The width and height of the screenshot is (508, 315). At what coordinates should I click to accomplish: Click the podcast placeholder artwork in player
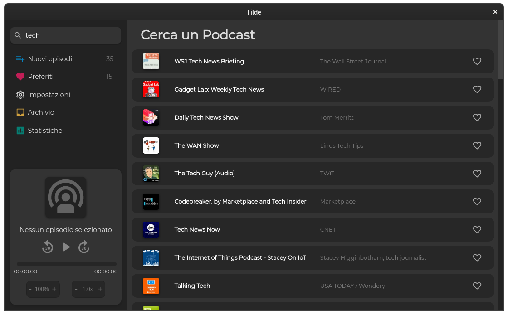[x=66, y=197]
